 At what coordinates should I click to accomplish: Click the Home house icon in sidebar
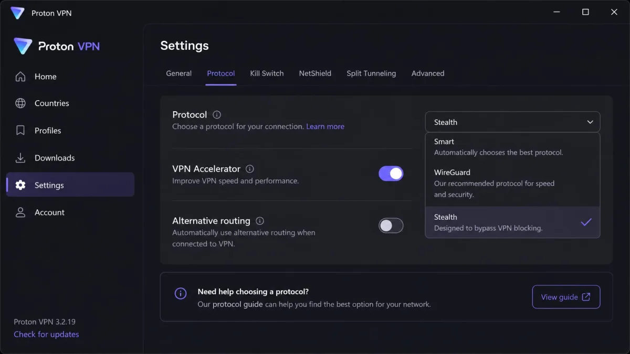point(20,77)
